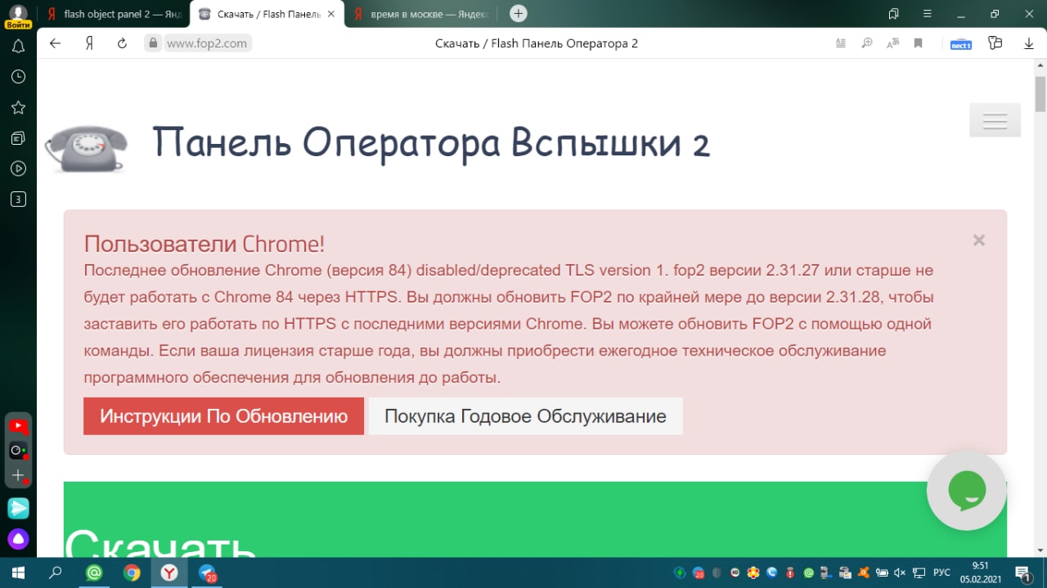Screen dimensions: 1047x588
Task: Bookmark this page
Action: pyautogui.click(x=919, y=43)
